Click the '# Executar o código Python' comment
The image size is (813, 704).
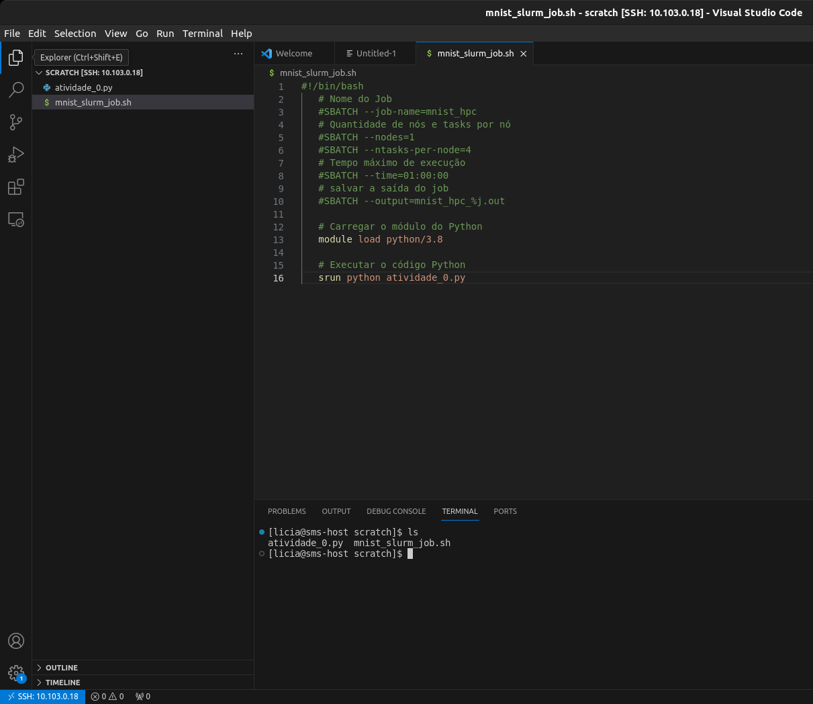(392, 265)
